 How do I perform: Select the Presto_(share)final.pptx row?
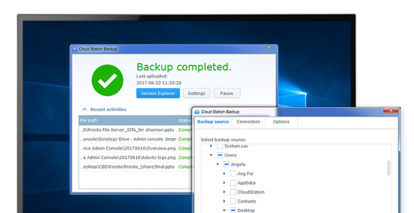click(x=136, y=166)
